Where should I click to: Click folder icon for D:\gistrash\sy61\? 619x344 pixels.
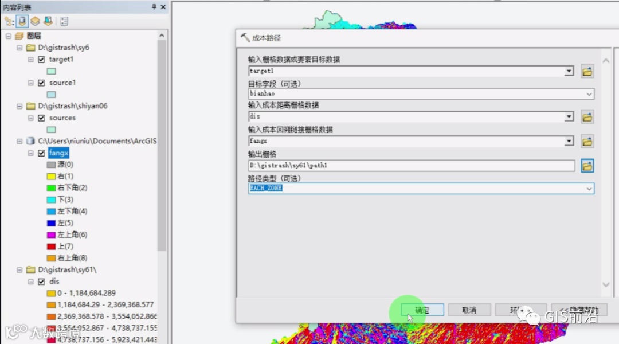(30, 269)
